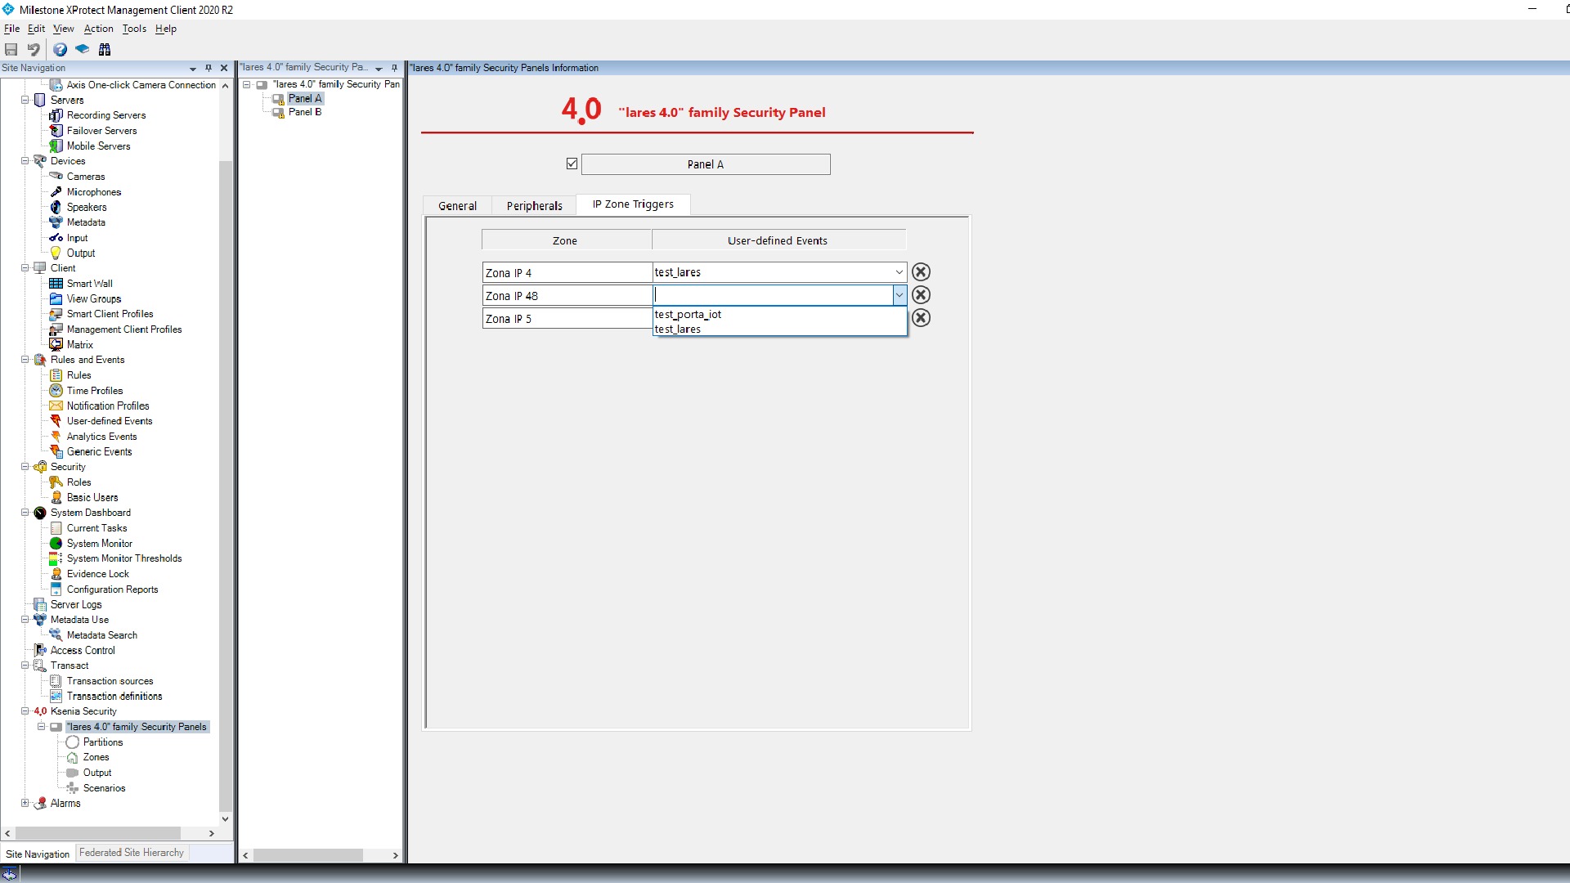Collapse the Devices tree node
Viewport: 1570px width, 883px height.
(x=25, y=161)
